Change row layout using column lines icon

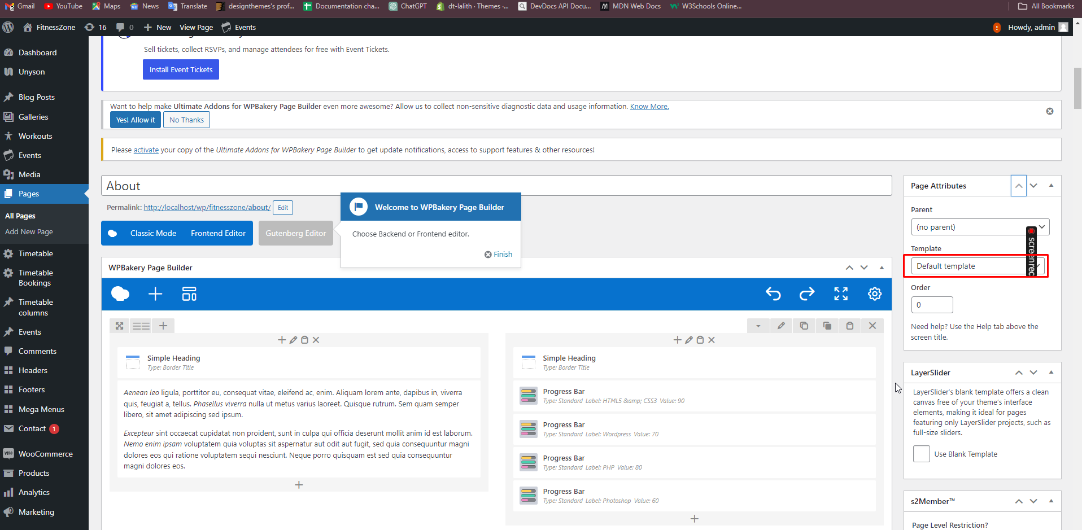[x=141, y=326]
